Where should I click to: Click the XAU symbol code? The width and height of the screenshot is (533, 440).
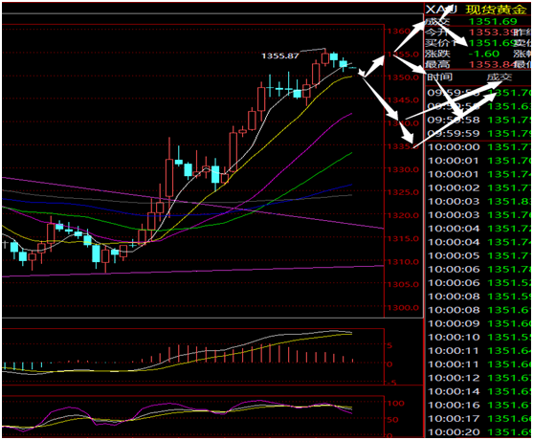coord(441,10)
